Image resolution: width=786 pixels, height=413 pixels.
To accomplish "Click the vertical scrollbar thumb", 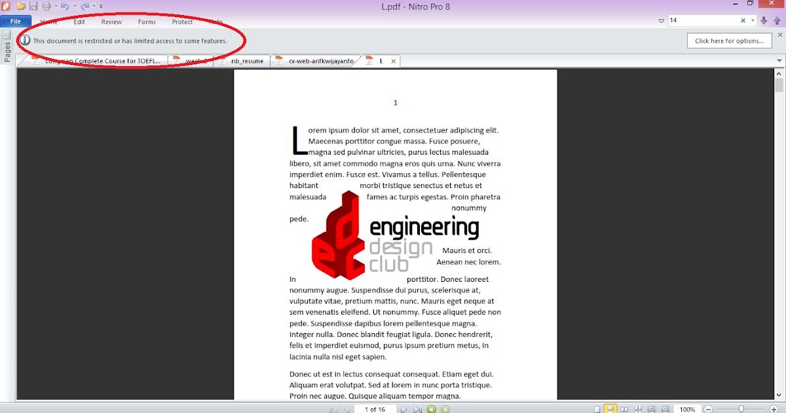I will pos(779,85).
